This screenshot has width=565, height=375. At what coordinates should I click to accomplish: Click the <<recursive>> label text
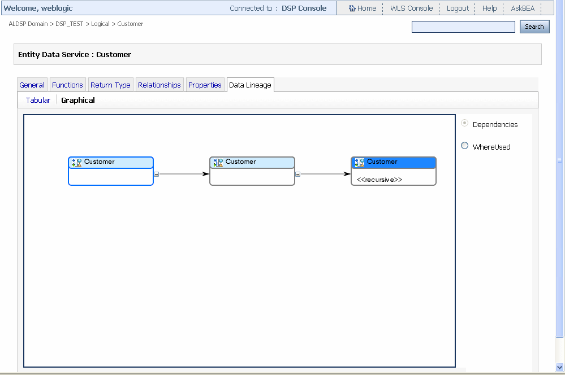click(x=379, y=180)
